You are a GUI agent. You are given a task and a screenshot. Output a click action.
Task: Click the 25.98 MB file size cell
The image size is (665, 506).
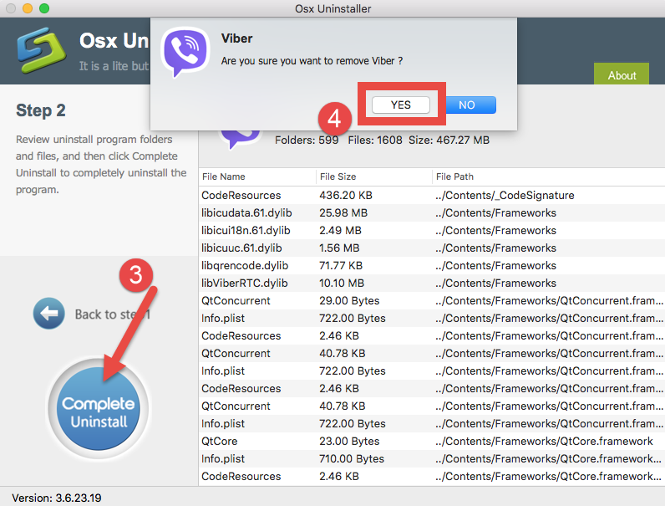coord(343,212)
